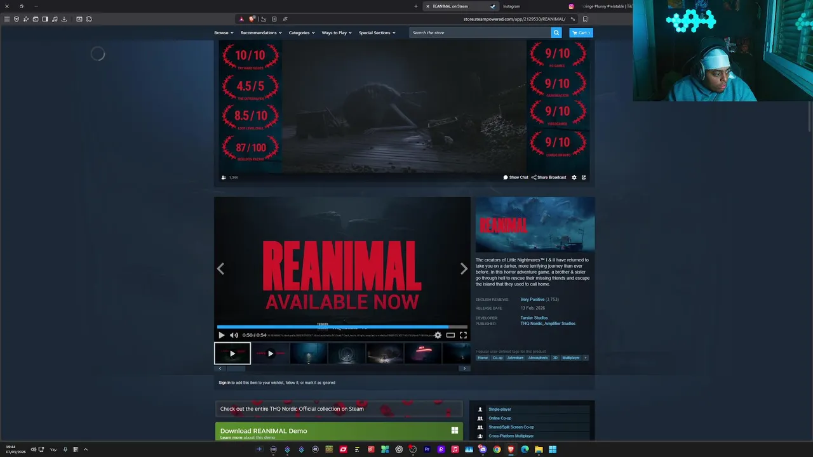
Task: Open the browser hamburger menu
Action: pyautogui.click(x=7, y=19)
